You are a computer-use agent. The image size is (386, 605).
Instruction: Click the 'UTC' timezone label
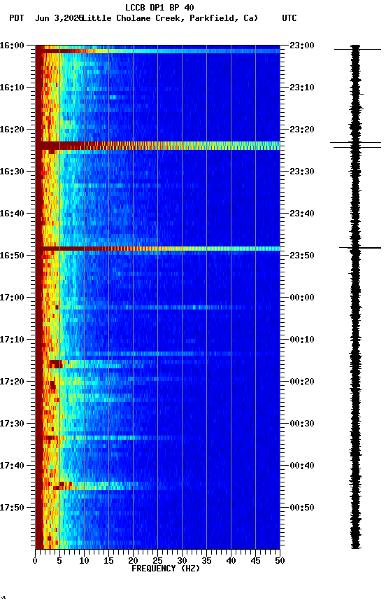289,18
